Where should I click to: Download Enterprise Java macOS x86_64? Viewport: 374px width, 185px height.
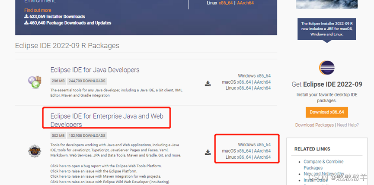click(x=244, y=151)
